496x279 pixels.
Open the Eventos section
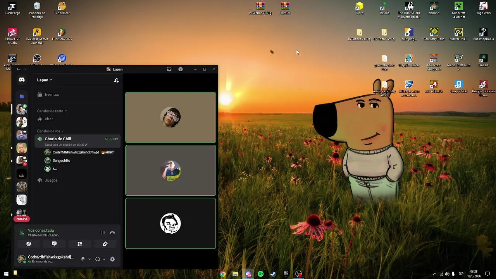[x=77, y=95]
